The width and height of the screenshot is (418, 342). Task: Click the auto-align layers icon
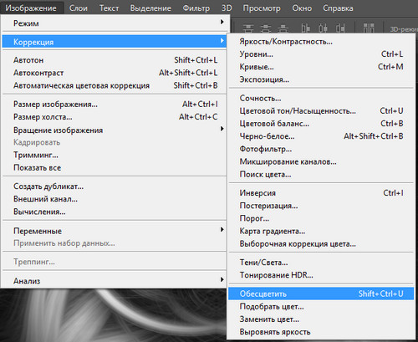(x=369, y=28)
